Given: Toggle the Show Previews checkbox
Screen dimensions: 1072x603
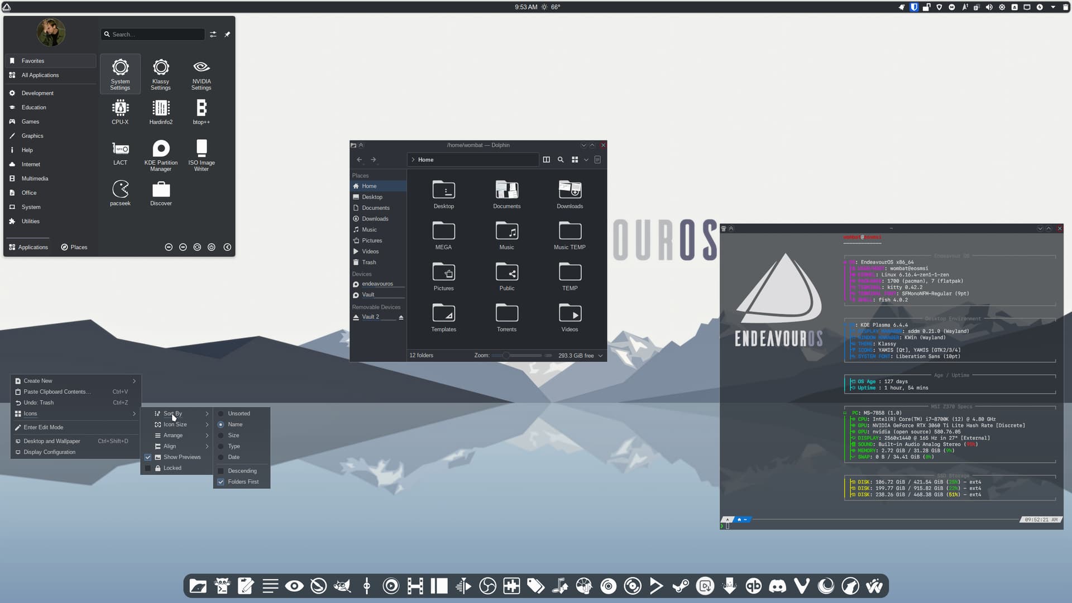Looking at the screenshot, I should click(x=148, y=457).
